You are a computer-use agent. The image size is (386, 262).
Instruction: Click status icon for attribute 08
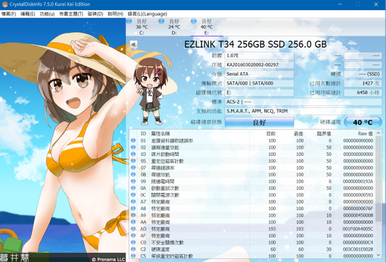pyautogui.click(x=133, y=175)
